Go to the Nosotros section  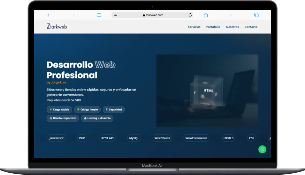coord(233,27)
